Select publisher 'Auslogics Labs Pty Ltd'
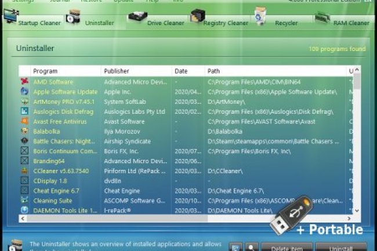This screenshot has width=377, height=251. 135,111
